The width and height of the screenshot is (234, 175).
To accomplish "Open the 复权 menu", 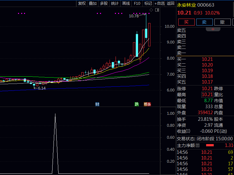I will tap(82, 3).
